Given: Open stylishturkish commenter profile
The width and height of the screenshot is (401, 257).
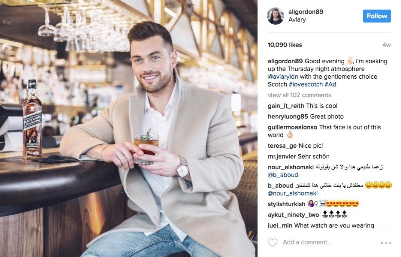Looking at the screenshot, I should click(286, 204).
